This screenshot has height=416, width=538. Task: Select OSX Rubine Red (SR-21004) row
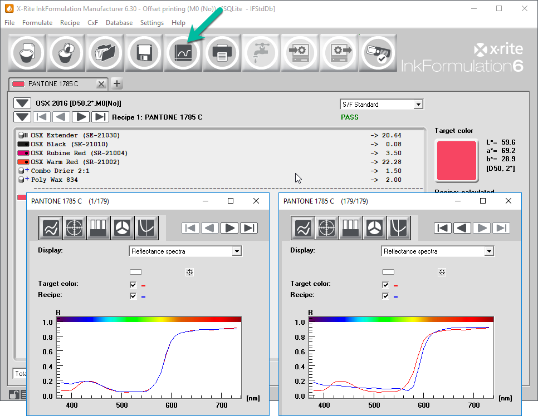(209, 153)
